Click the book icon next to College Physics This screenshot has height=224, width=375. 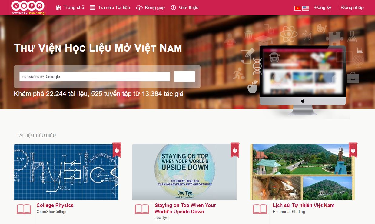[x=24, y=209]
